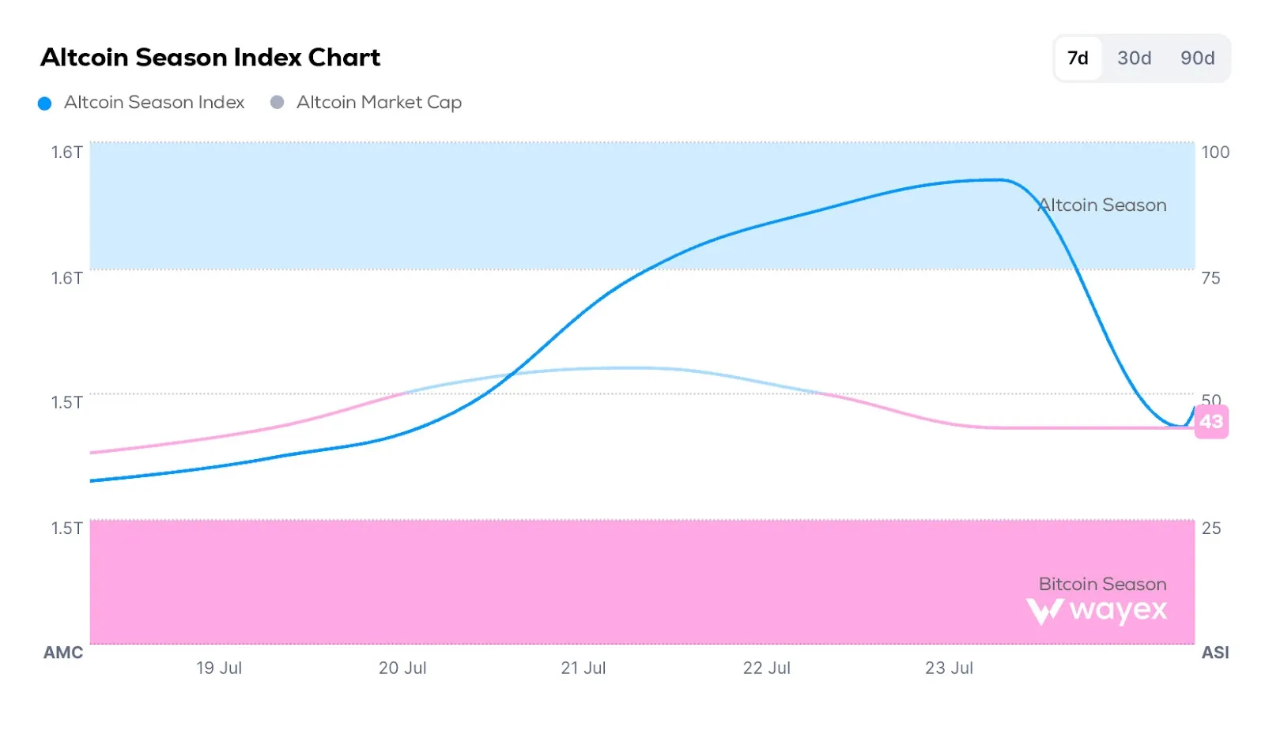
Task: Click the 21 Jul date marker
Action: point(583,668)
